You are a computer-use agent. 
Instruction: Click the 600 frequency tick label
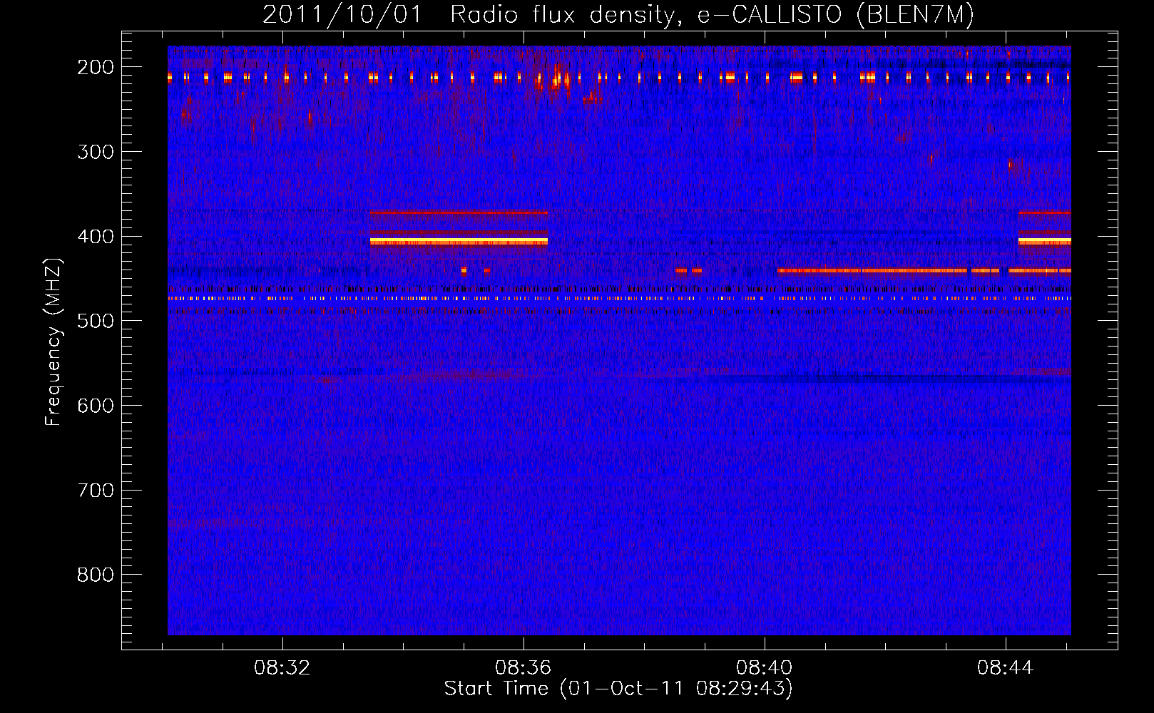96,406
